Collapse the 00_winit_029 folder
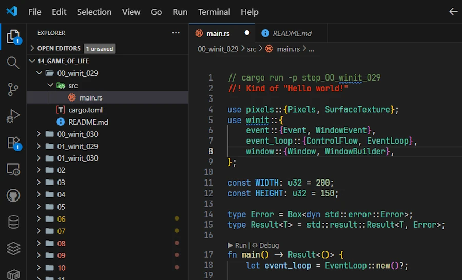 pos(77,73)
